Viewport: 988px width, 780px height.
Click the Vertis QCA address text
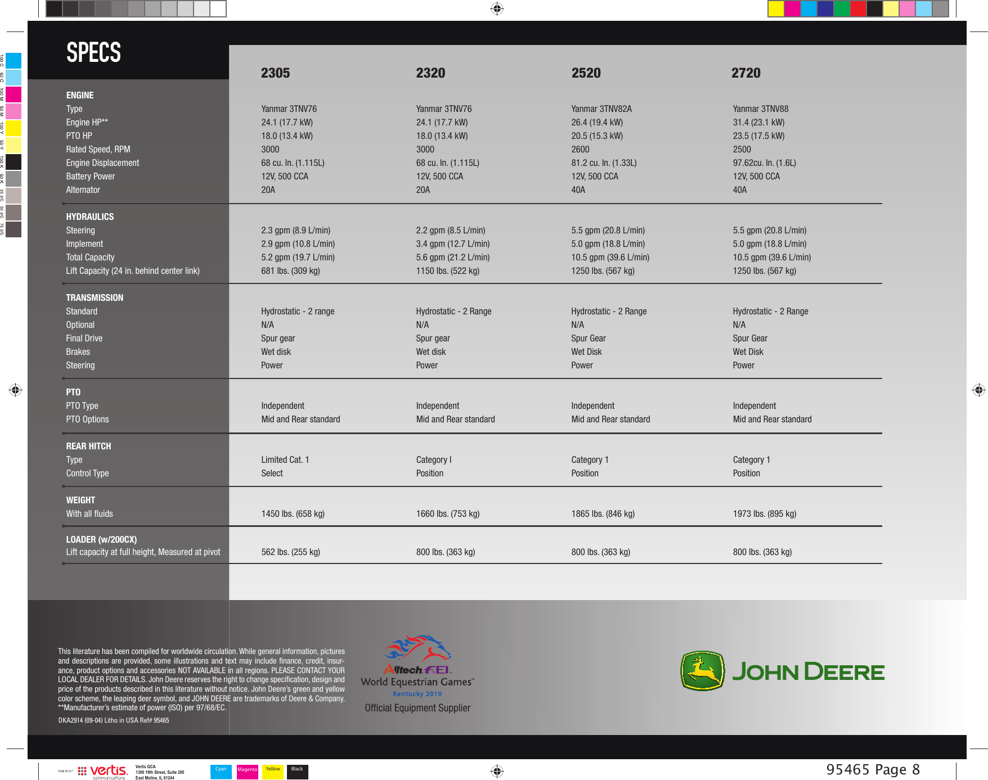click(159, 772)
